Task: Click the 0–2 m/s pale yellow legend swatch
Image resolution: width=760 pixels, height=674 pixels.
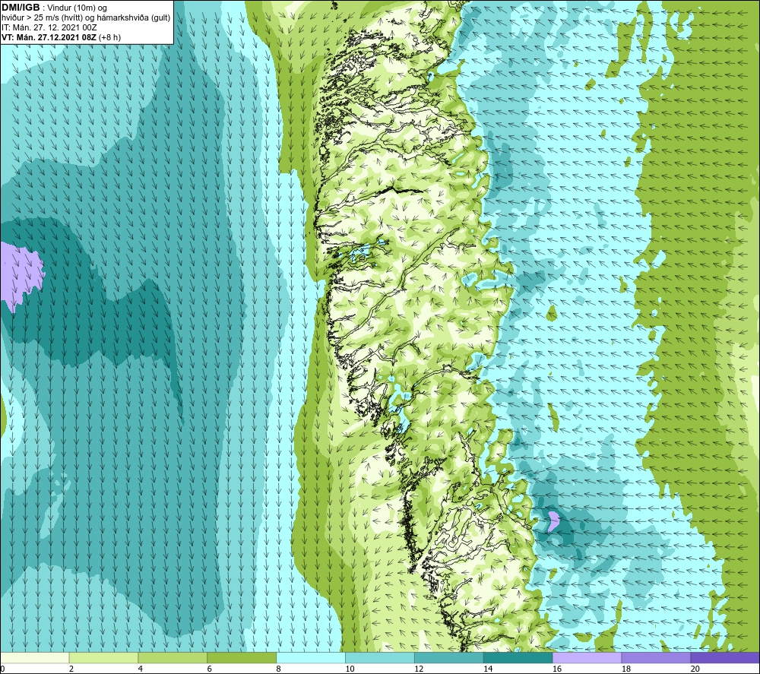Action: [x=35, y=657]
